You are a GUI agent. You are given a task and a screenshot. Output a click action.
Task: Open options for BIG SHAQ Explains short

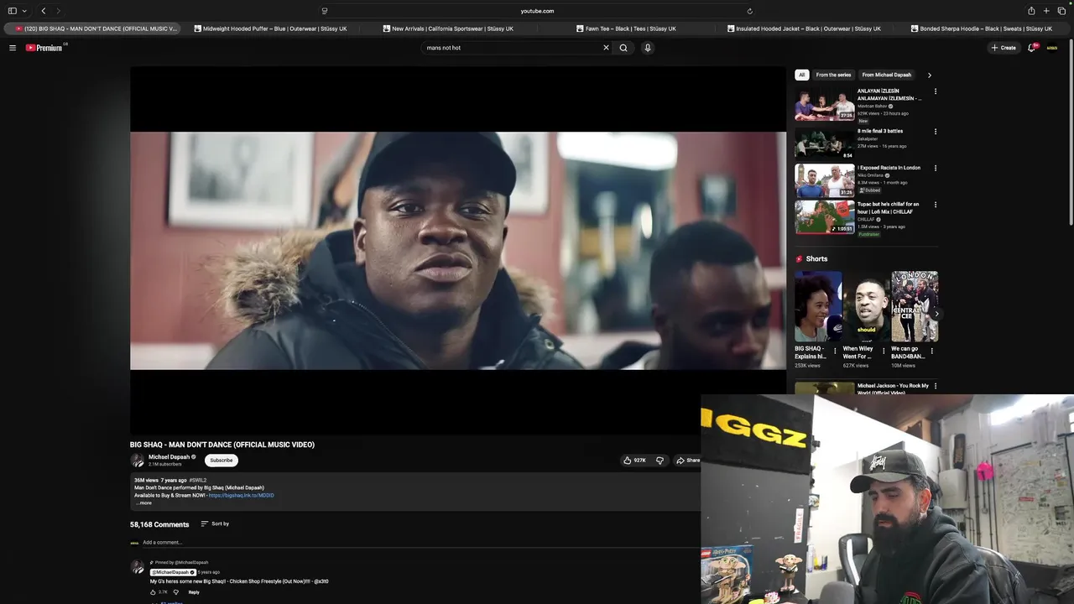(835, 351)
